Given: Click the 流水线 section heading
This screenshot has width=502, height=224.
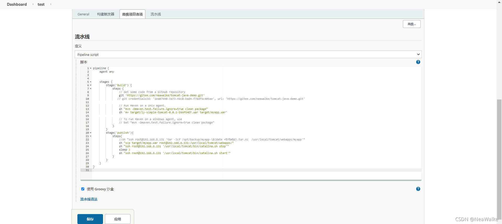Looking at the screenshot, I should [x=82, y=37].
